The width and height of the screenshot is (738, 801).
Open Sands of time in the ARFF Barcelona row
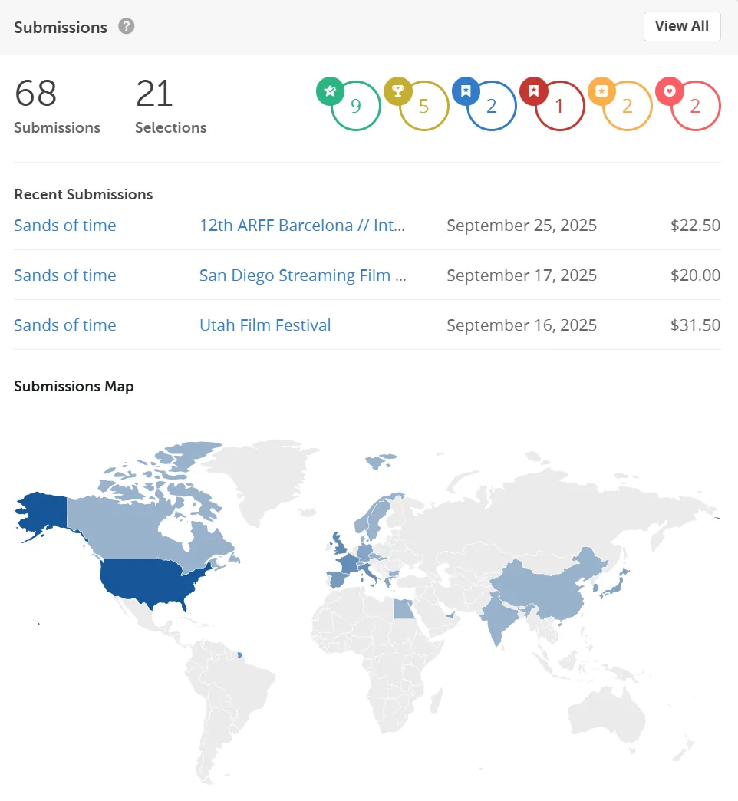65,226
